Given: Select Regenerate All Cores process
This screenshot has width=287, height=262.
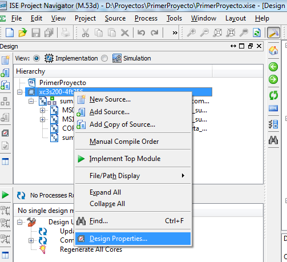Looking at the screenshot, I should click(91, 249).
